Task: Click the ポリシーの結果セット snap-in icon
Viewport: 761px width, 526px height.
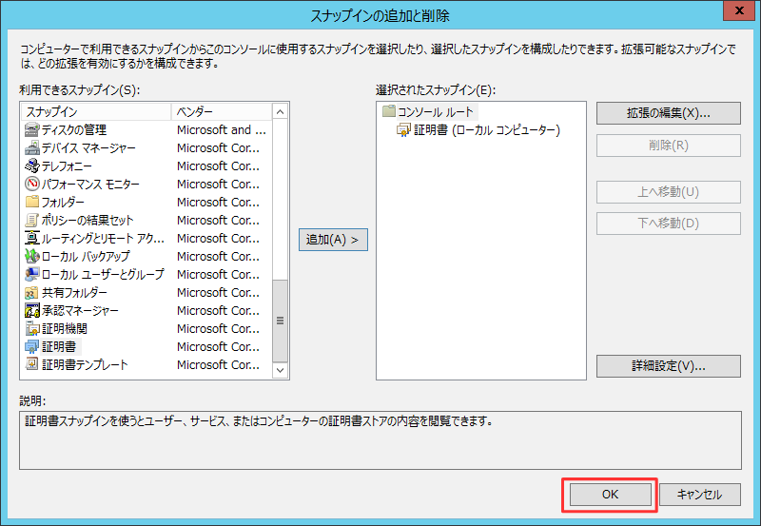Action: tap(32, 220)
